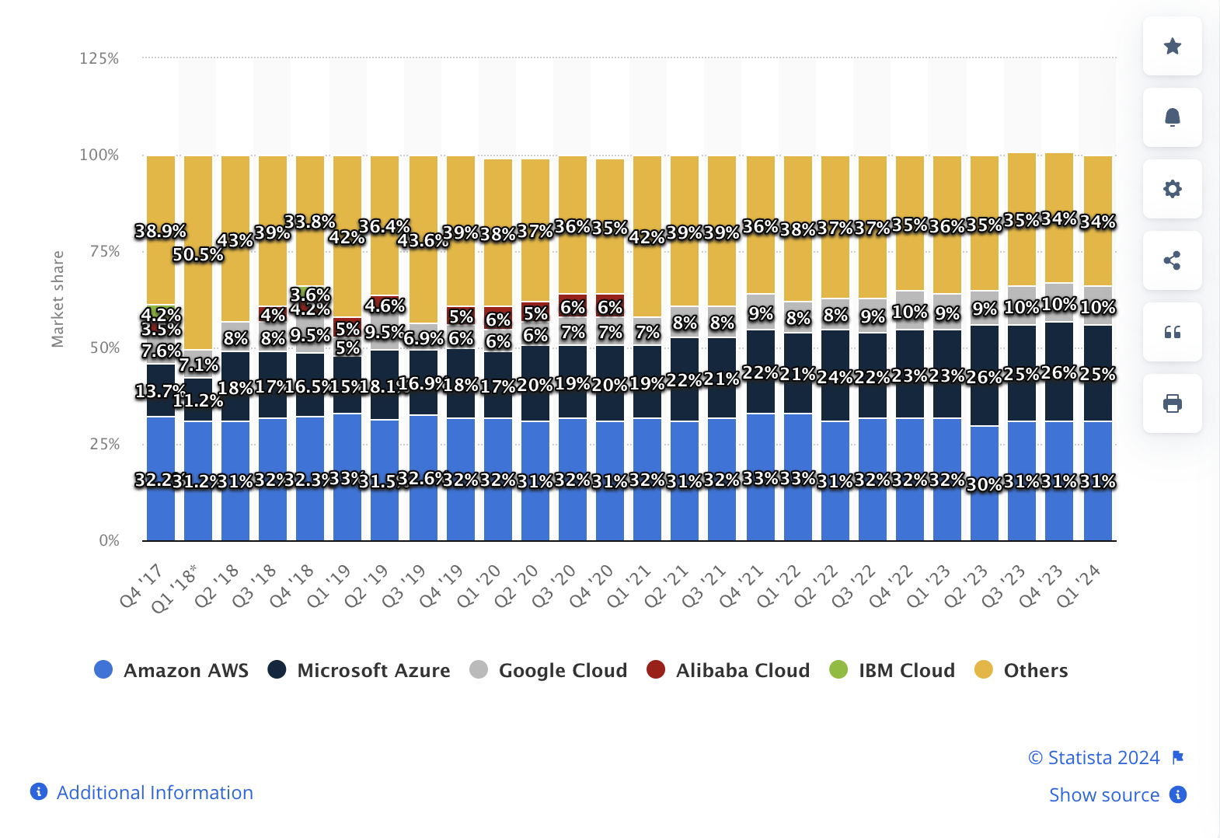Image resolution: width=1220 pixels, height=838 pixels.
Task: Open the citation quote icon
Action: pyautogui.click(x=1173, y=332)
